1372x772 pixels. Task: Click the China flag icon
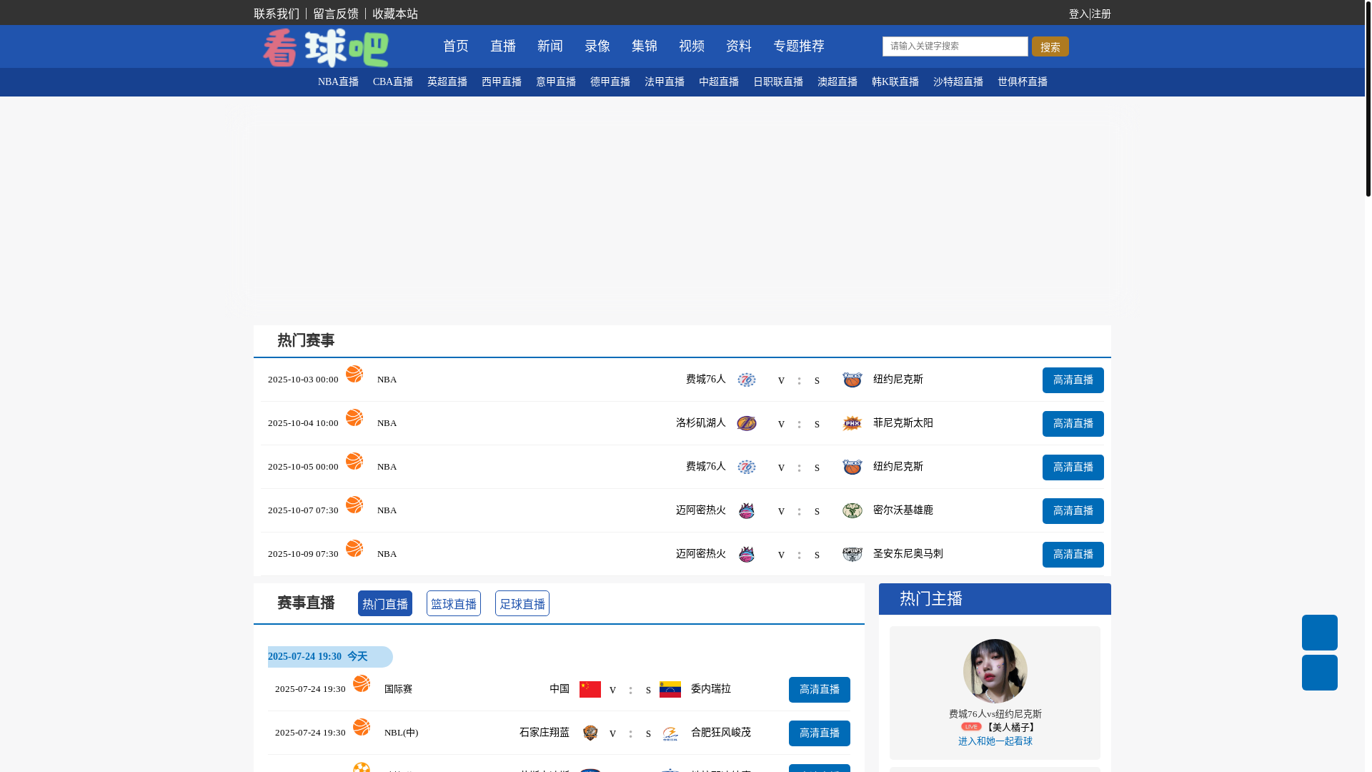(590, 689)
